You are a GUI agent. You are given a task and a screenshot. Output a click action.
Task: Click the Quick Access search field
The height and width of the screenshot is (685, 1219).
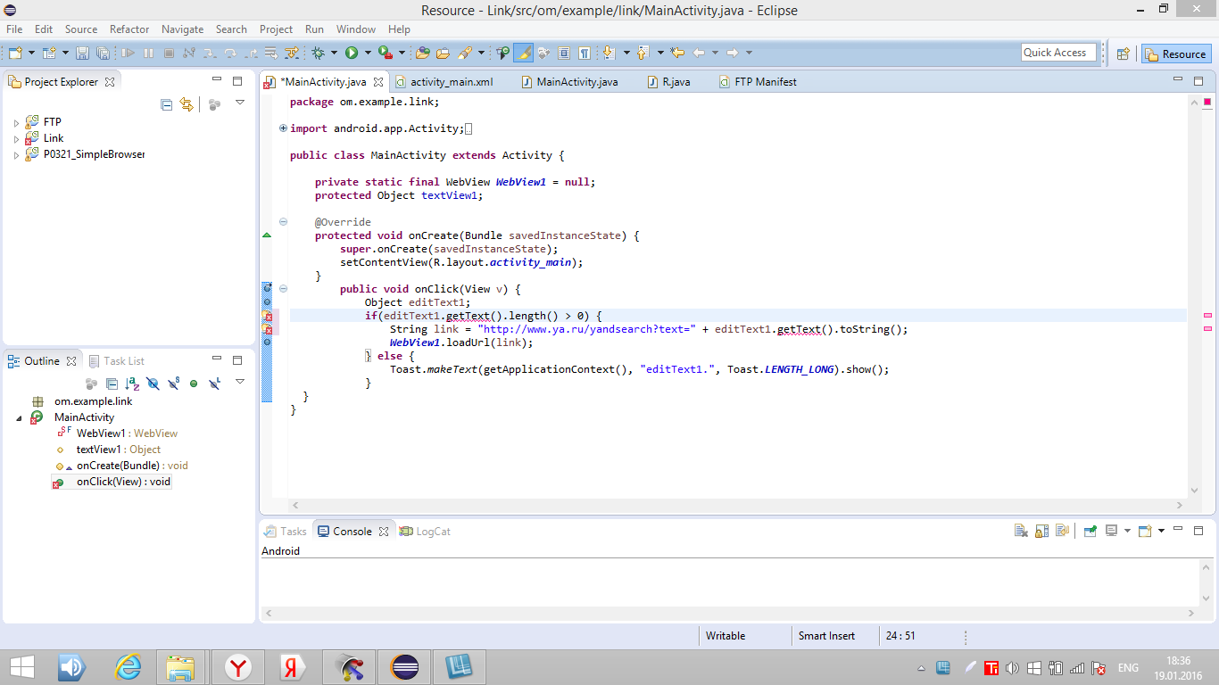point(1058,53)
